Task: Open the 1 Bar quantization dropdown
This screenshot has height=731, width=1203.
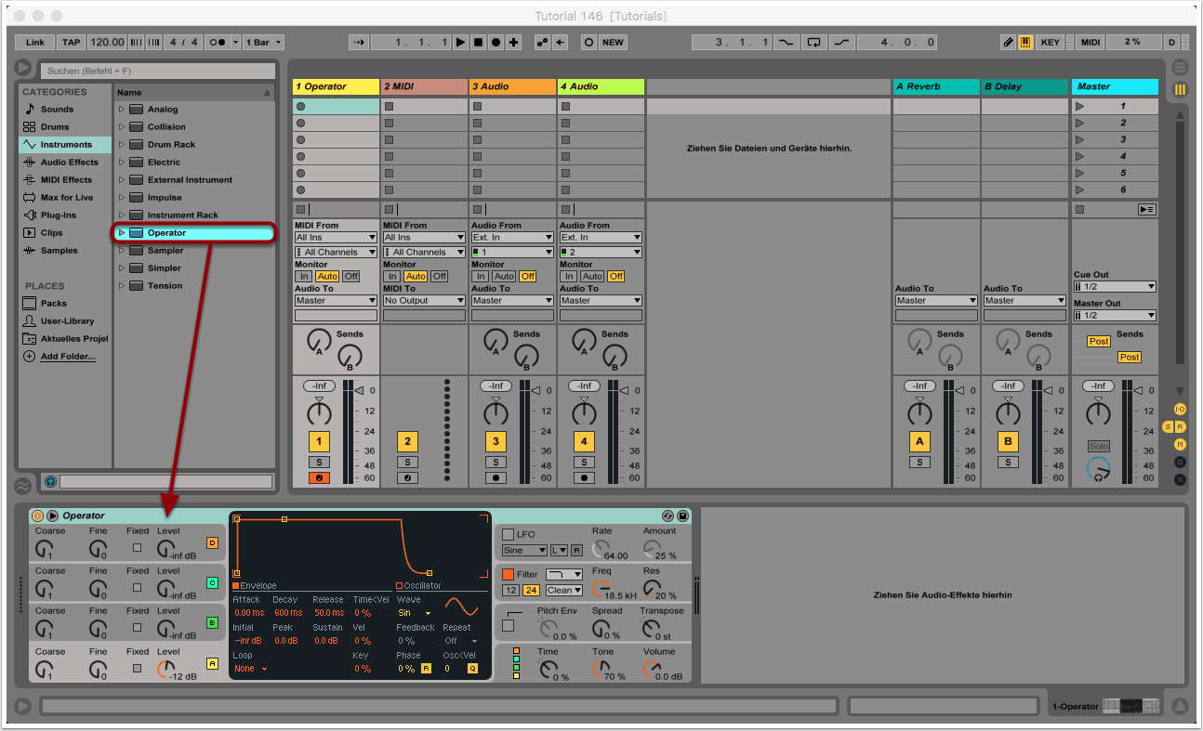Action: click(x=264, y=43)
